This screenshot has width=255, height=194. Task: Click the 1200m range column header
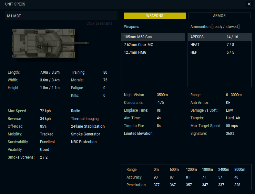tap(191, 170)
